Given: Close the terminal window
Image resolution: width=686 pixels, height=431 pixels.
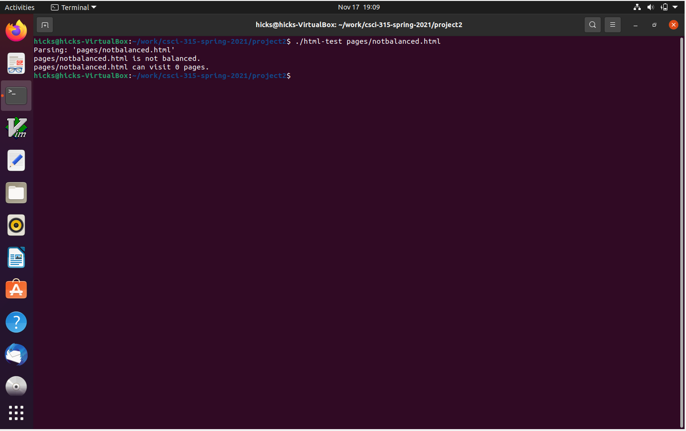Looking at the screenshot, I should [x=673, y=25].
